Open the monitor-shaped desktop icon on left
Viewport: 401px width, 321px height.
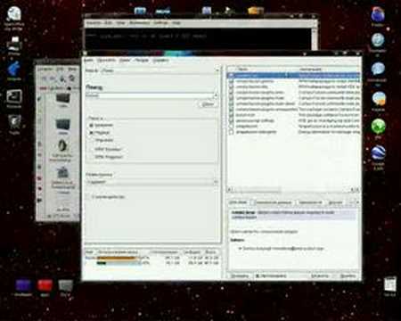click(14, 96)
